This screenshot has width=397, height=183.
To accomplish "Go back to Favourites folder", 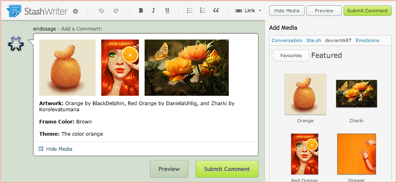I will (290, 55).
